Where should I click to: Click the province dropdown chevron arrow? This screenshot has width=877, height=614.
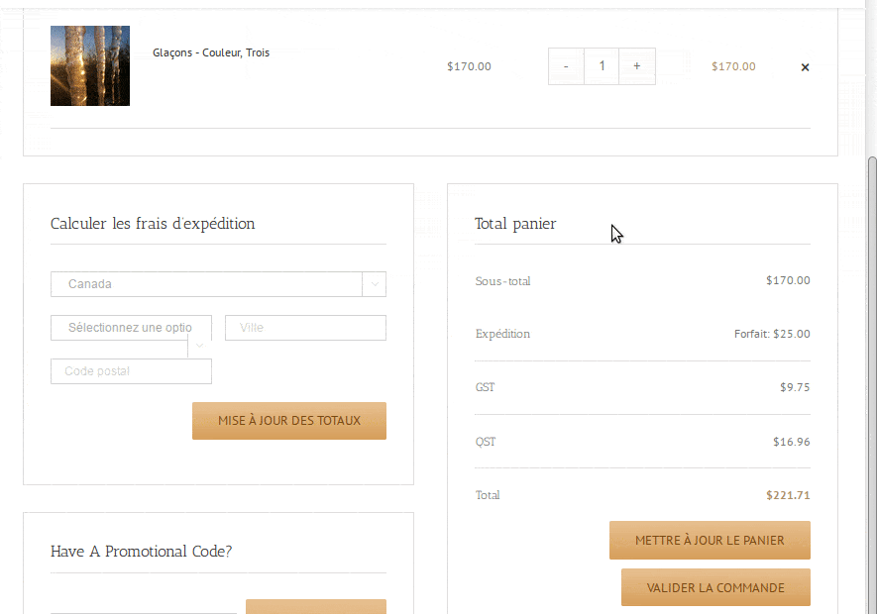pyautogui.click(x=199, y=345)
